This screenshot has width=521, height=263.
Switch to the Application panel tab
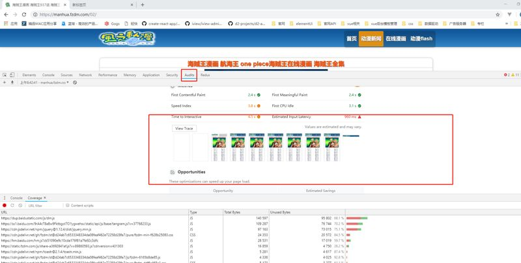pos(151,75)
